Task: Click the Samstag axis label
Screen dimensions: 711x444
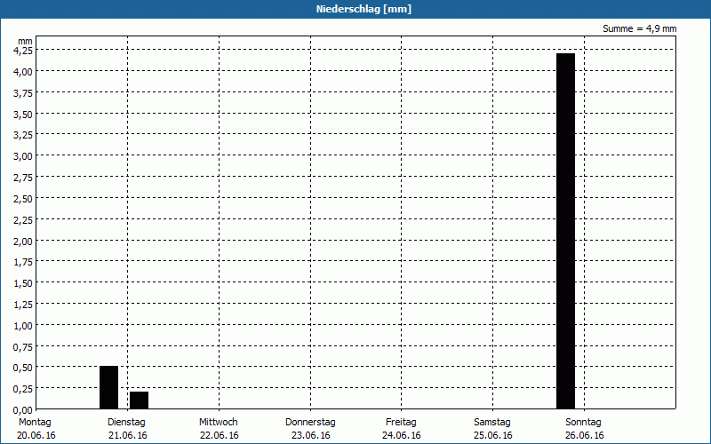Action: pos(492,422)
